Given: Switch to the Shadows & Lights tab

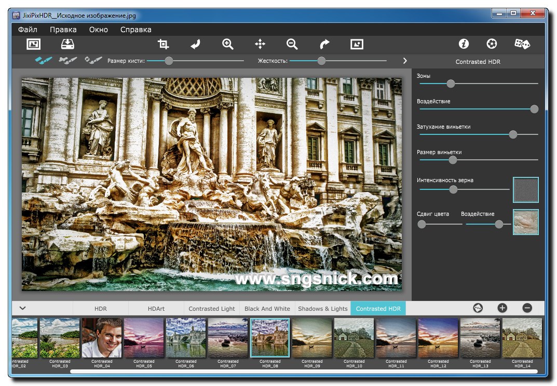Looking at the screenshot, I should 322,309.
